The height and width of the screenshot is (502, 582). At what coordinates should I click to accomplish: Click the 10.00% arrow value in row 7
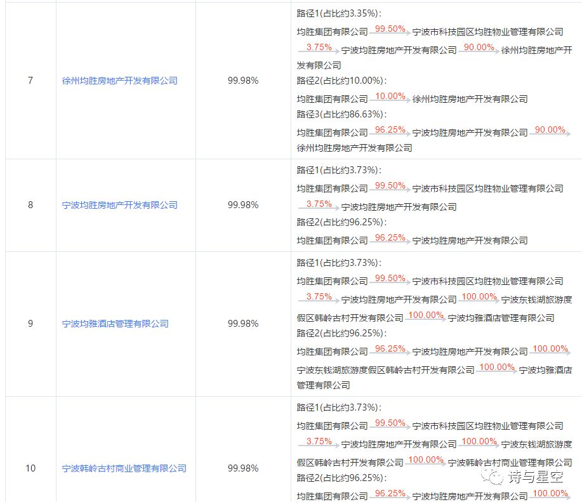coord(390,96)
